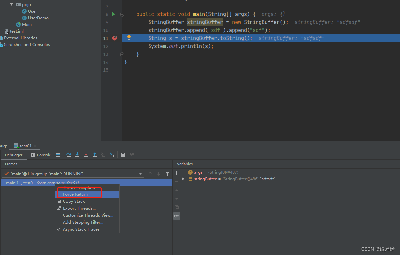Click the remove watch minus icon
Screen dimensions: 400x255
(x=177, y=182)
